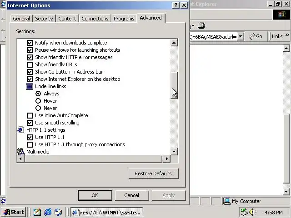Click the My Computer zone icon in status bar
Viewport: 291px width, 218px height.
click(226, 201)
